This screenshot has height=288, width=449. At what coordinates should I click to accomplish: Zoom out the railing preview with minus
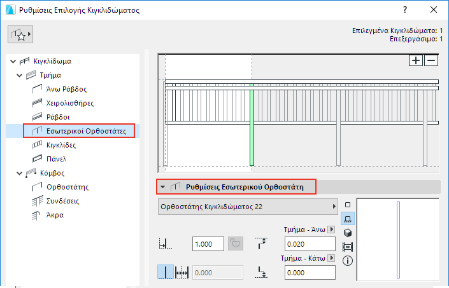[431, 60]
